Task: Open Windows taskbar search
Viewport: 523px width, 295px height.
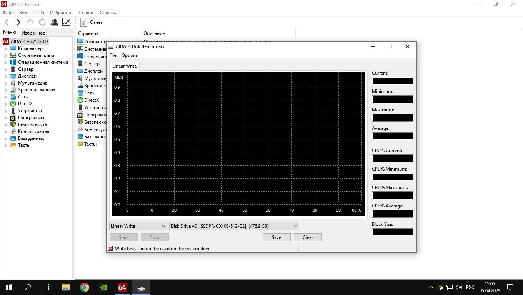Action: [x=28, y=287]
